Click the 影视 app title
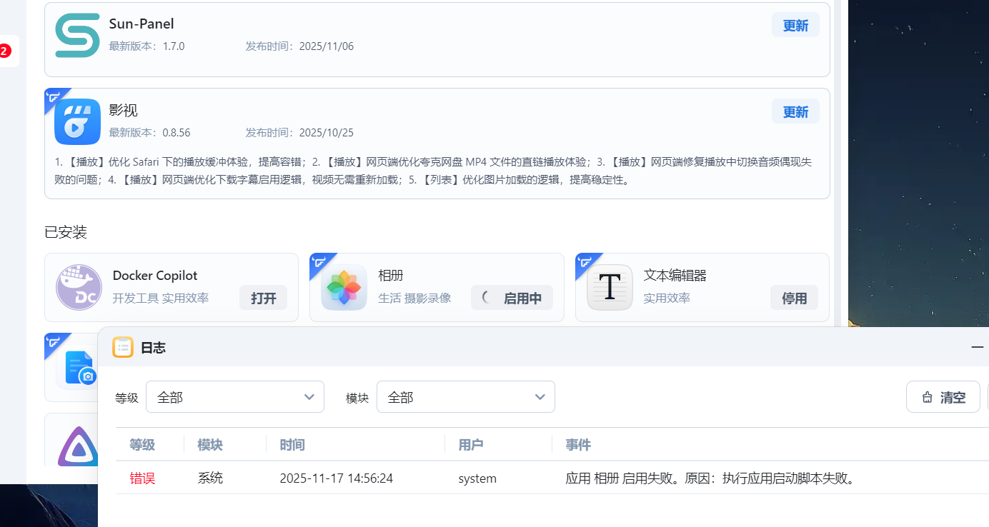 point(123,110)
